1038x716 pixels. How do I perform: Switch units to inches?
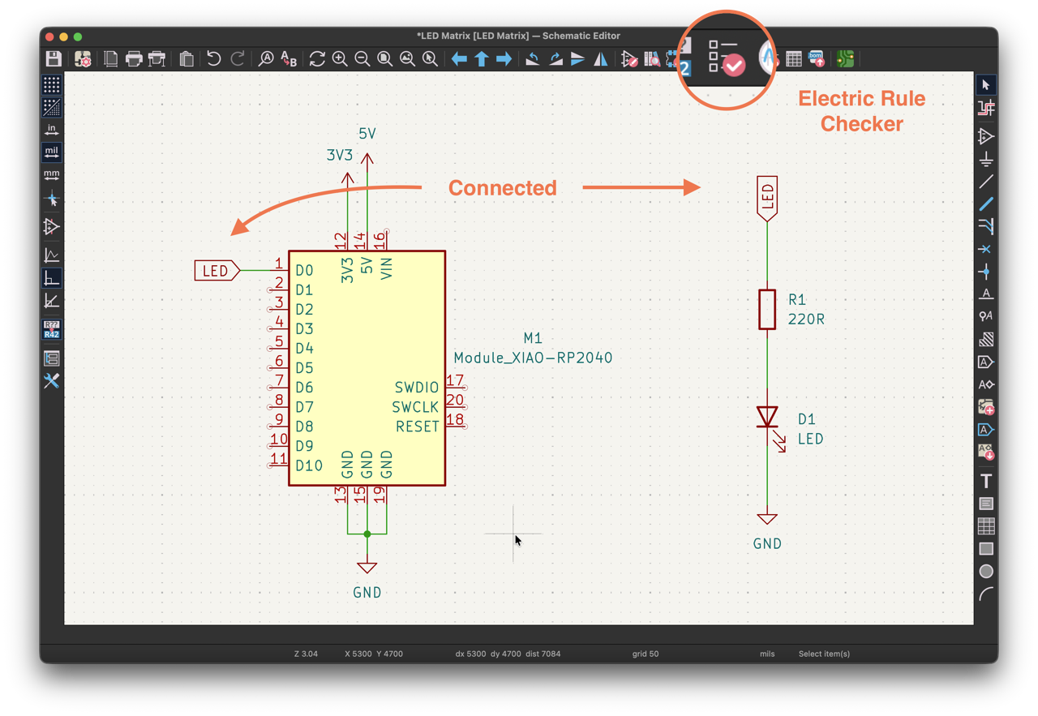pos(52,130)
